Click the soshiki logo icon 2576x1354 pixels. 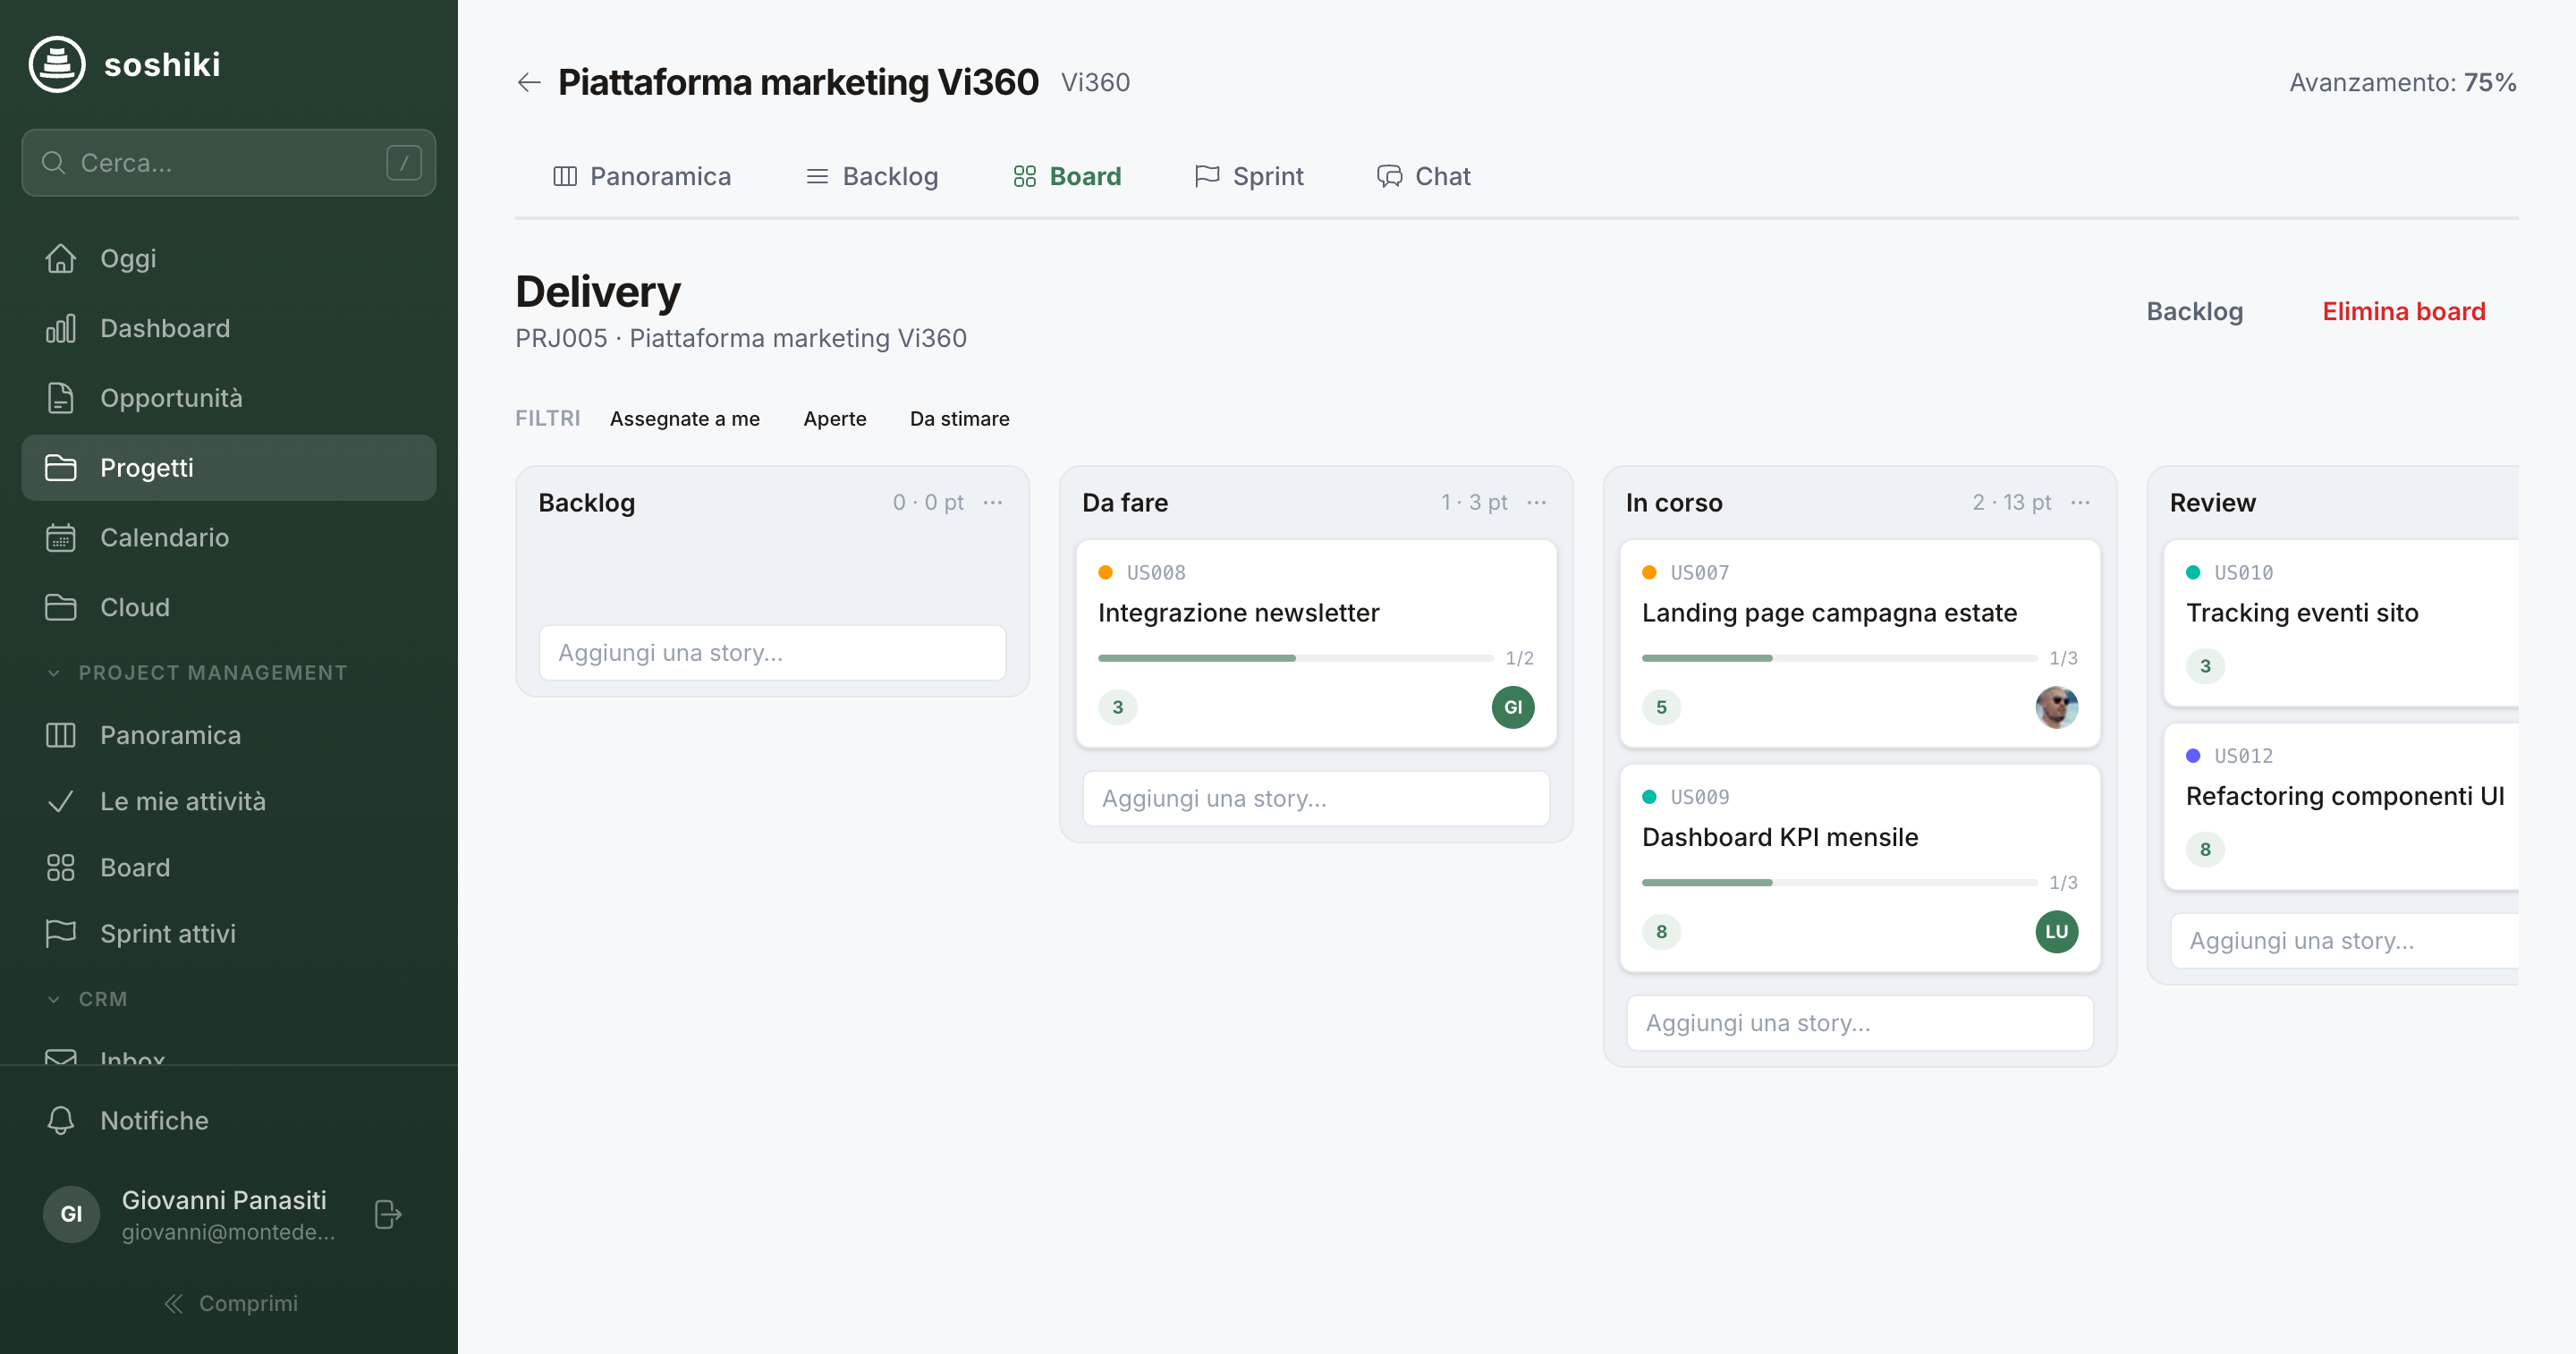tap(57, 64)
